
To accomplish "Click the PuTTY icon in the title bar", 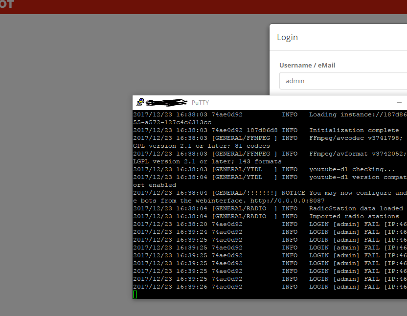I will (140, 102).
